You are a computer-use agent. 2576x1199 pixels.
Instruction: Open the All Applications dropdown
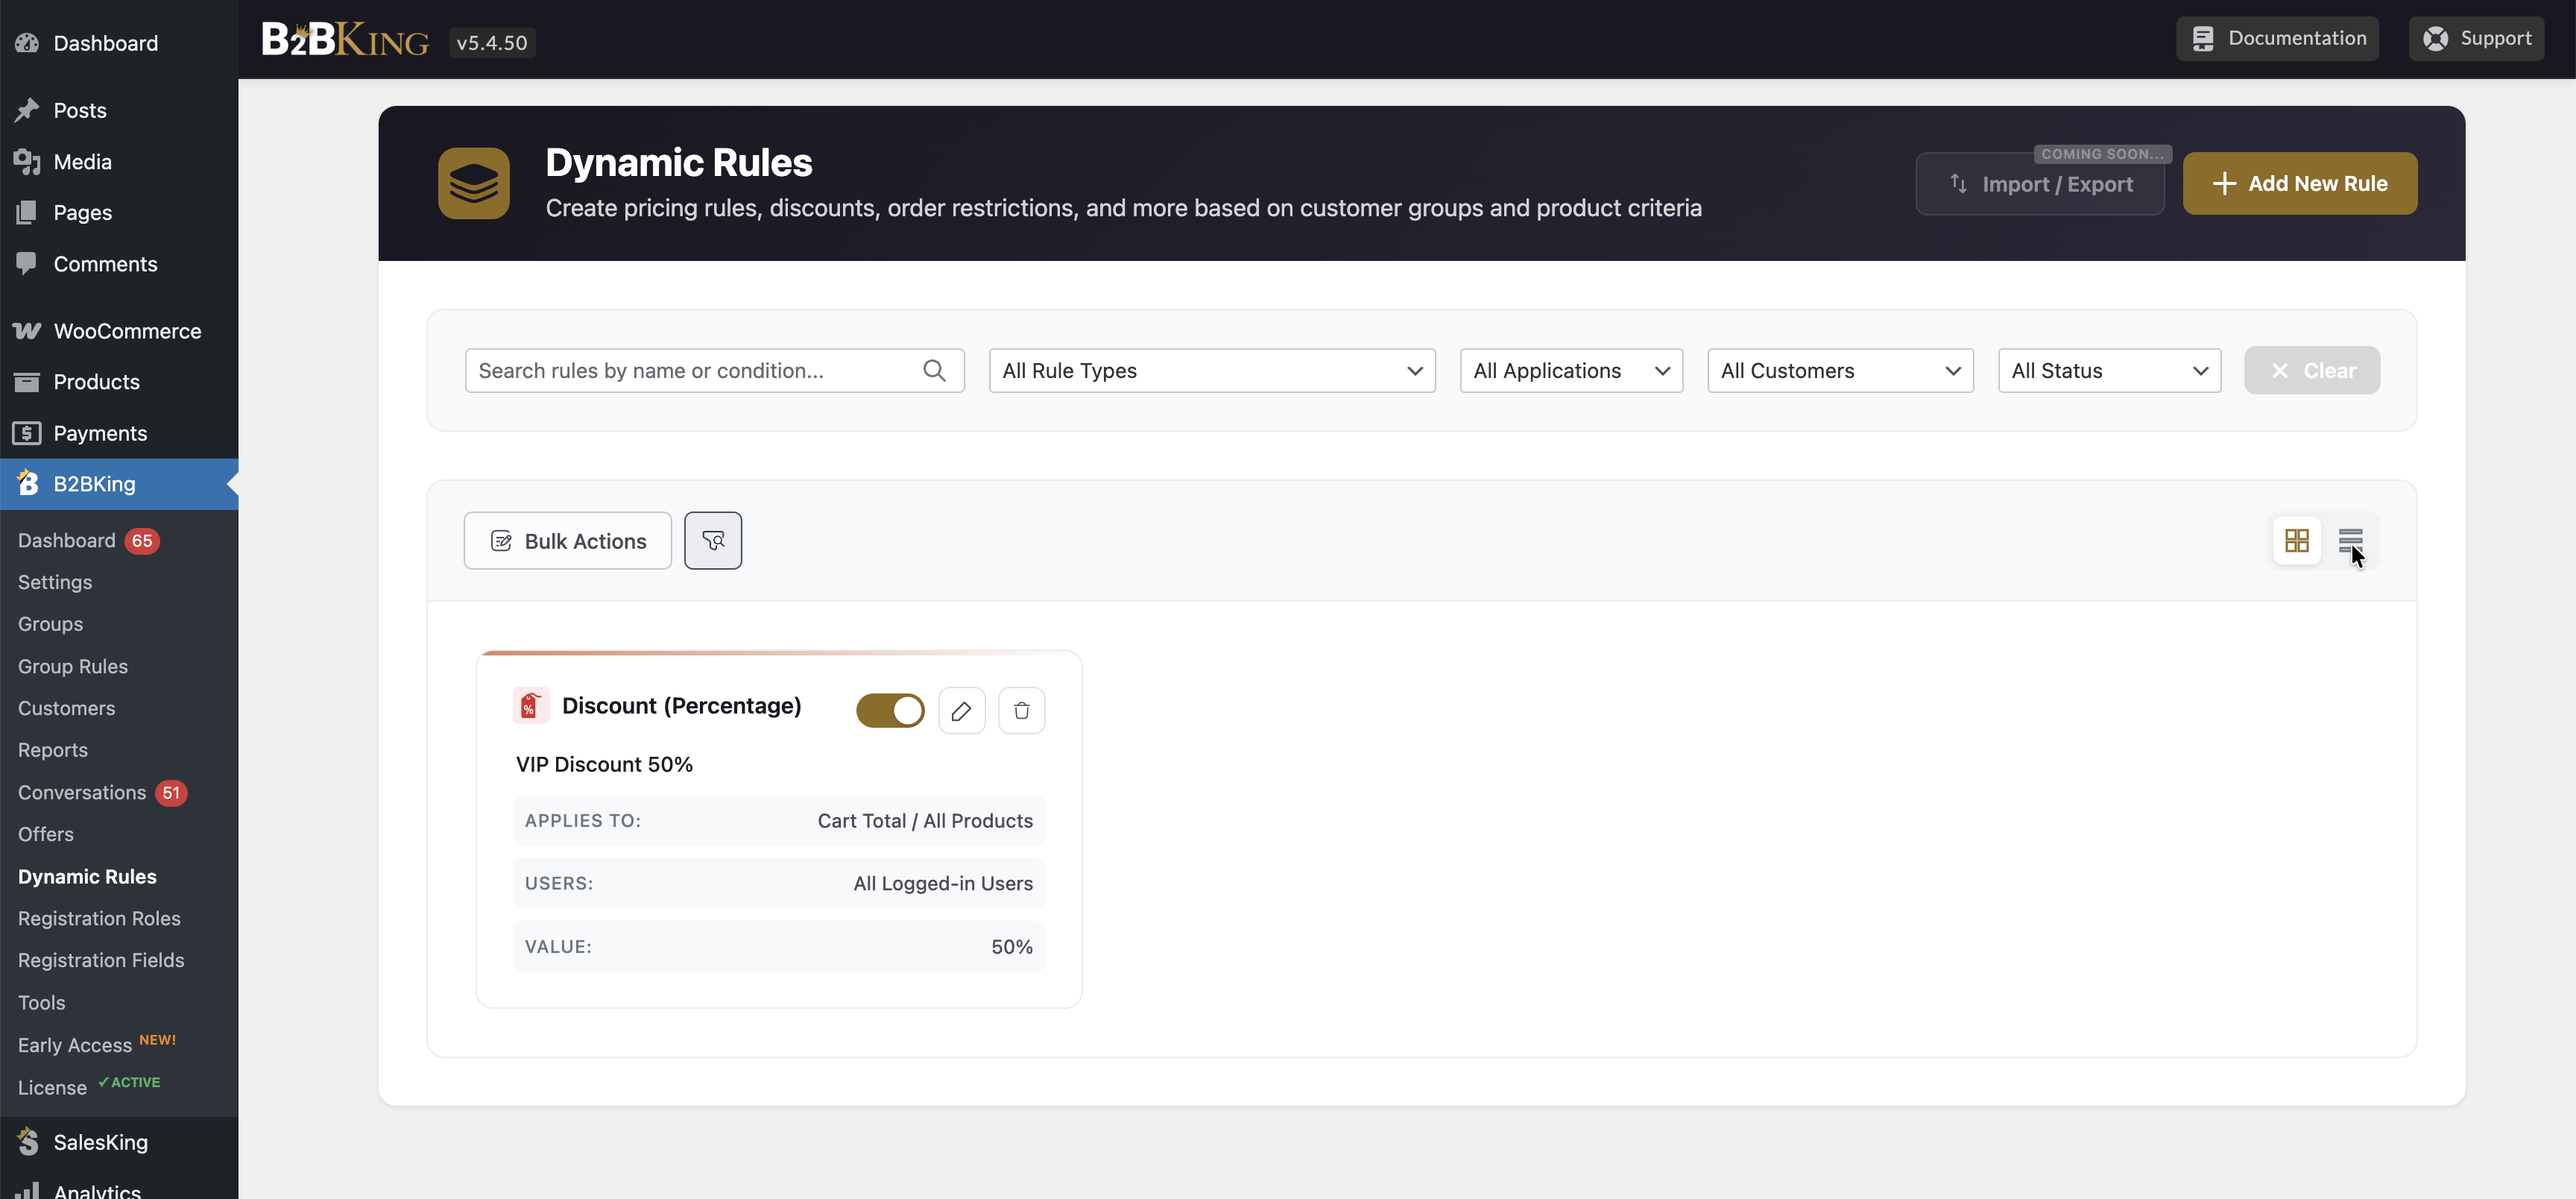(1570, 371)
